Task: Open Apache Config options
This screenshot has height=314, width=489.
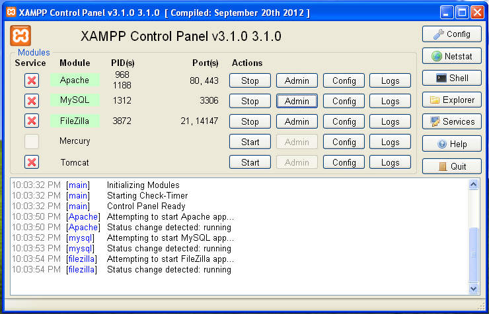Action: click(344, 80)
